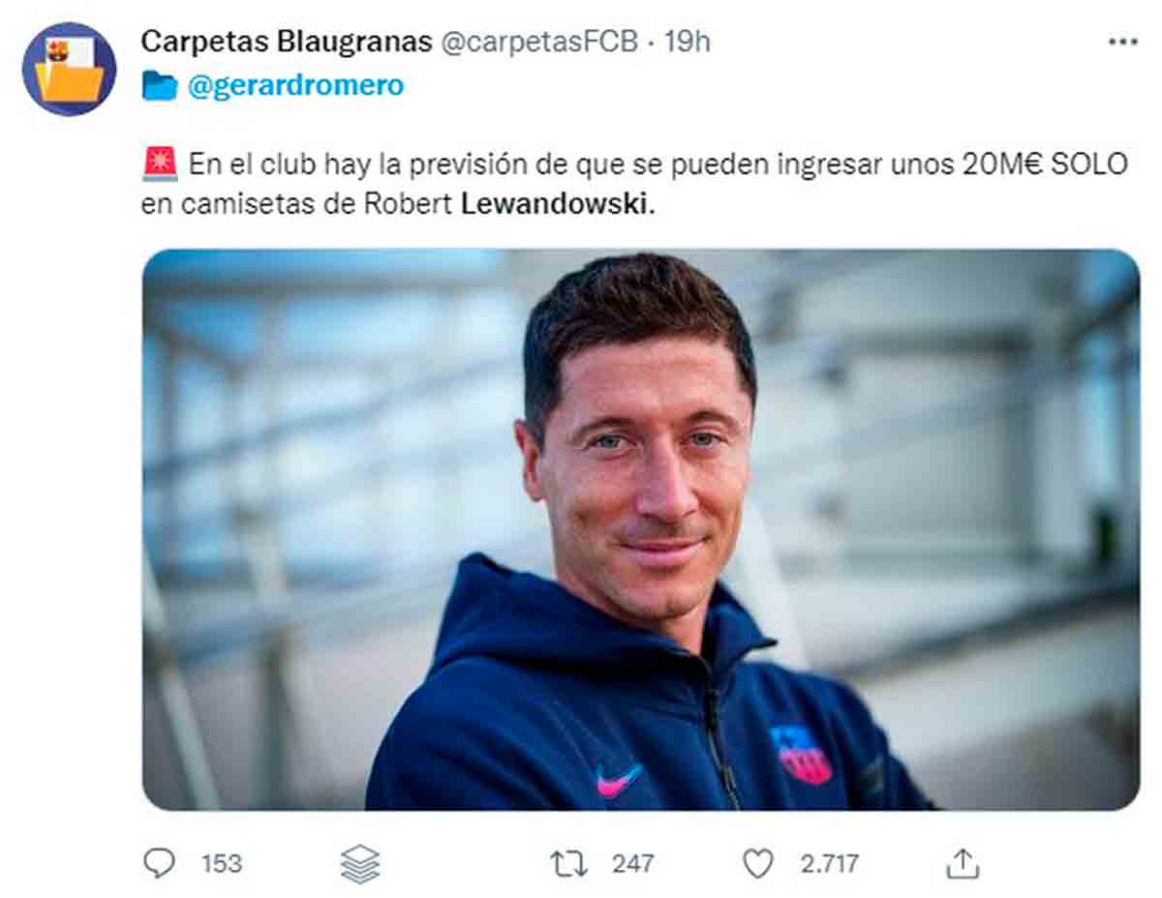The height and width of the screenshot is (898, 1162).
Task: Retweet using the arrows icon
Action: (x=568, y=863)
